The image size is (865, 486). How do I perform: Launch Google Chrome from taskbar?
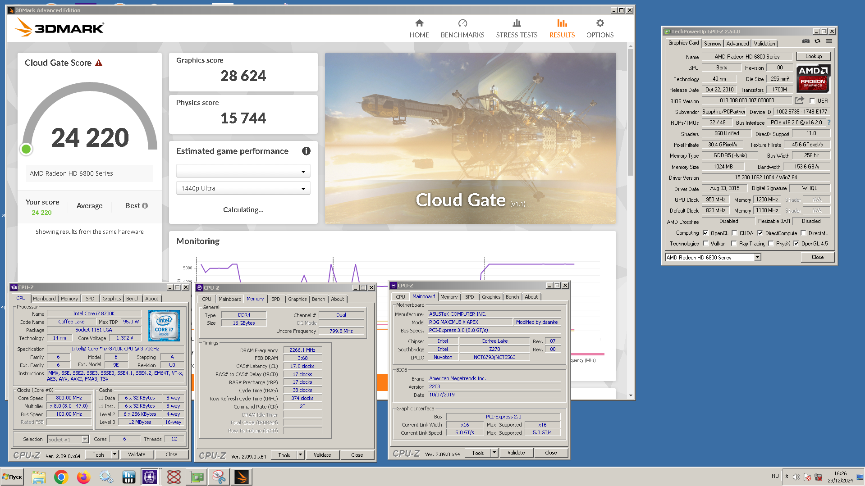pyautogui.click(x=61, y=477)
